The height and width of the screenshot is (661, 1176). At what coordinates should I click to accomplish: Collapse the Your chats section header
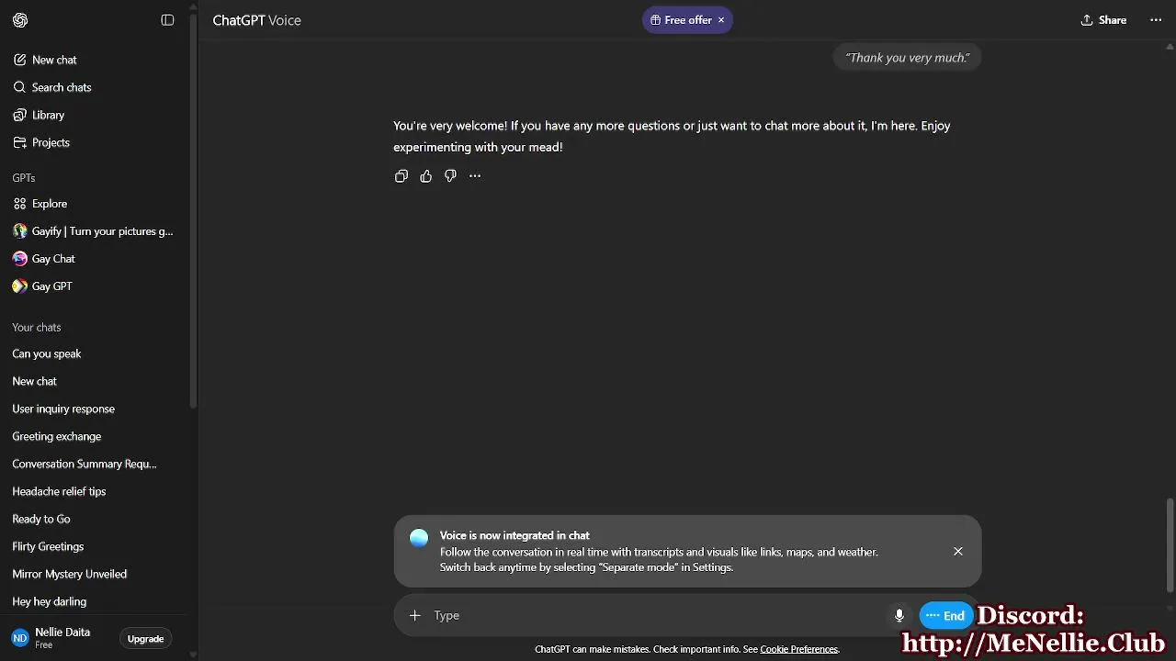pyautogui.click(x=37, y=328)
